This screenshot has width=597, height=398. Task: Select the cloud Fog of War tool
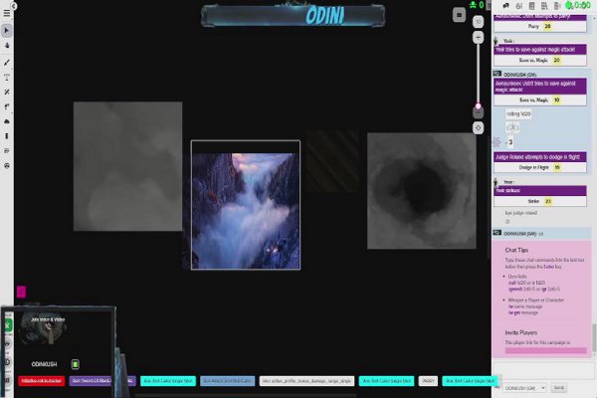[x=7, y=121]
